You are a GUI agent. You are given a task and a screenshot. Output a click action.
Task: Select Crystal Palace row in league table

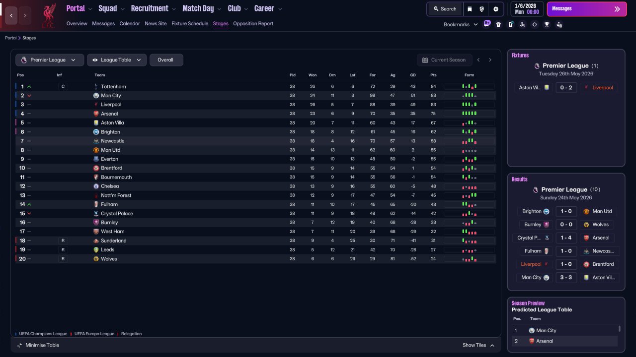coord(256,214)
